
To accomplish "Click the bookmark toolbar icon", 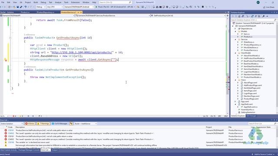I will click(203, 7).
